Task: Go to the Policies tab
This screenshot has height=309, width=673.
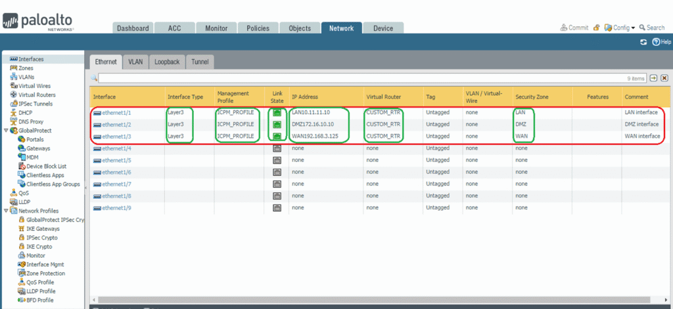Action: click(x=258, y=28)
